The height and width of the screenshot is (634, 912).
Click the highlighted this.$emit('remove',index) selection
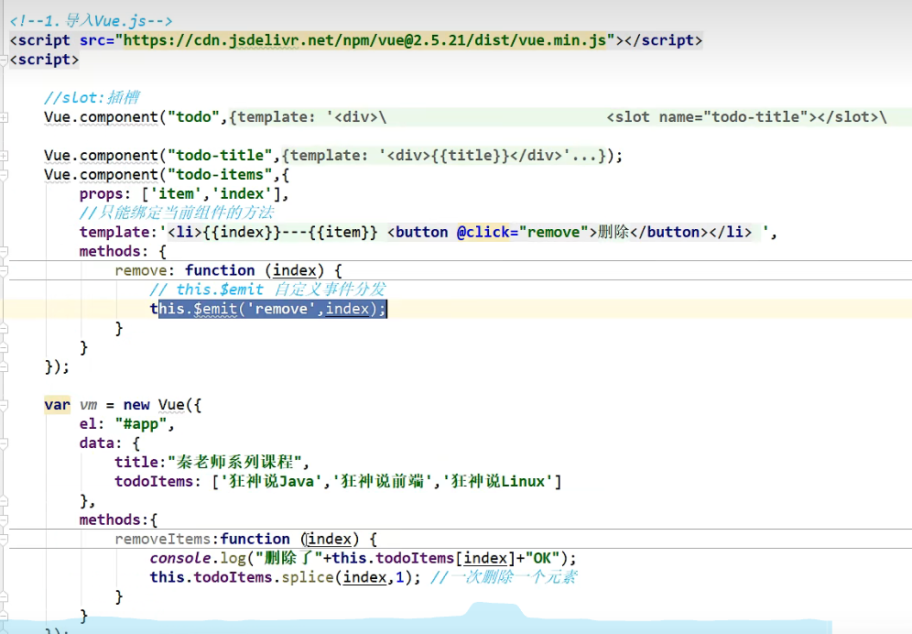(273, 309)
